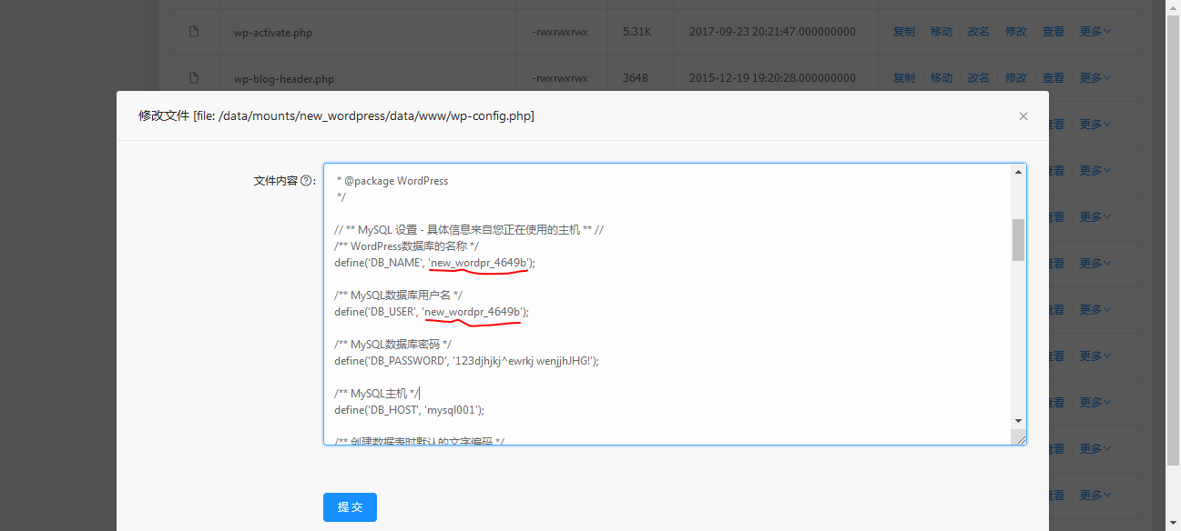Click the '/** MySQL主机 */' comment line
The width and height of the screenshot is (1181, 531).
click(377, 394)
